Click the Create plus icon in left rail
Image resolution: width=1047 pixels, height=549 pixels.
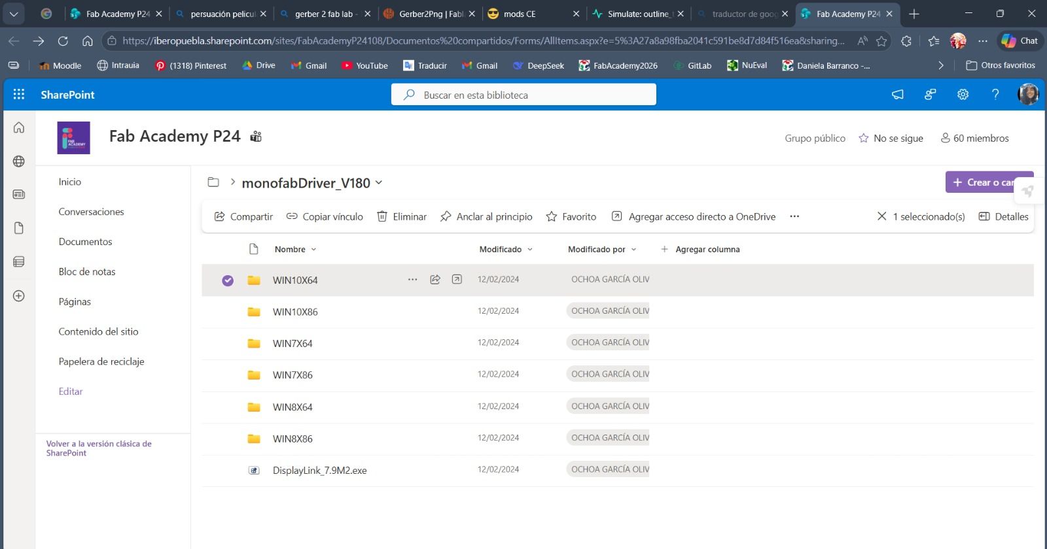19,296
